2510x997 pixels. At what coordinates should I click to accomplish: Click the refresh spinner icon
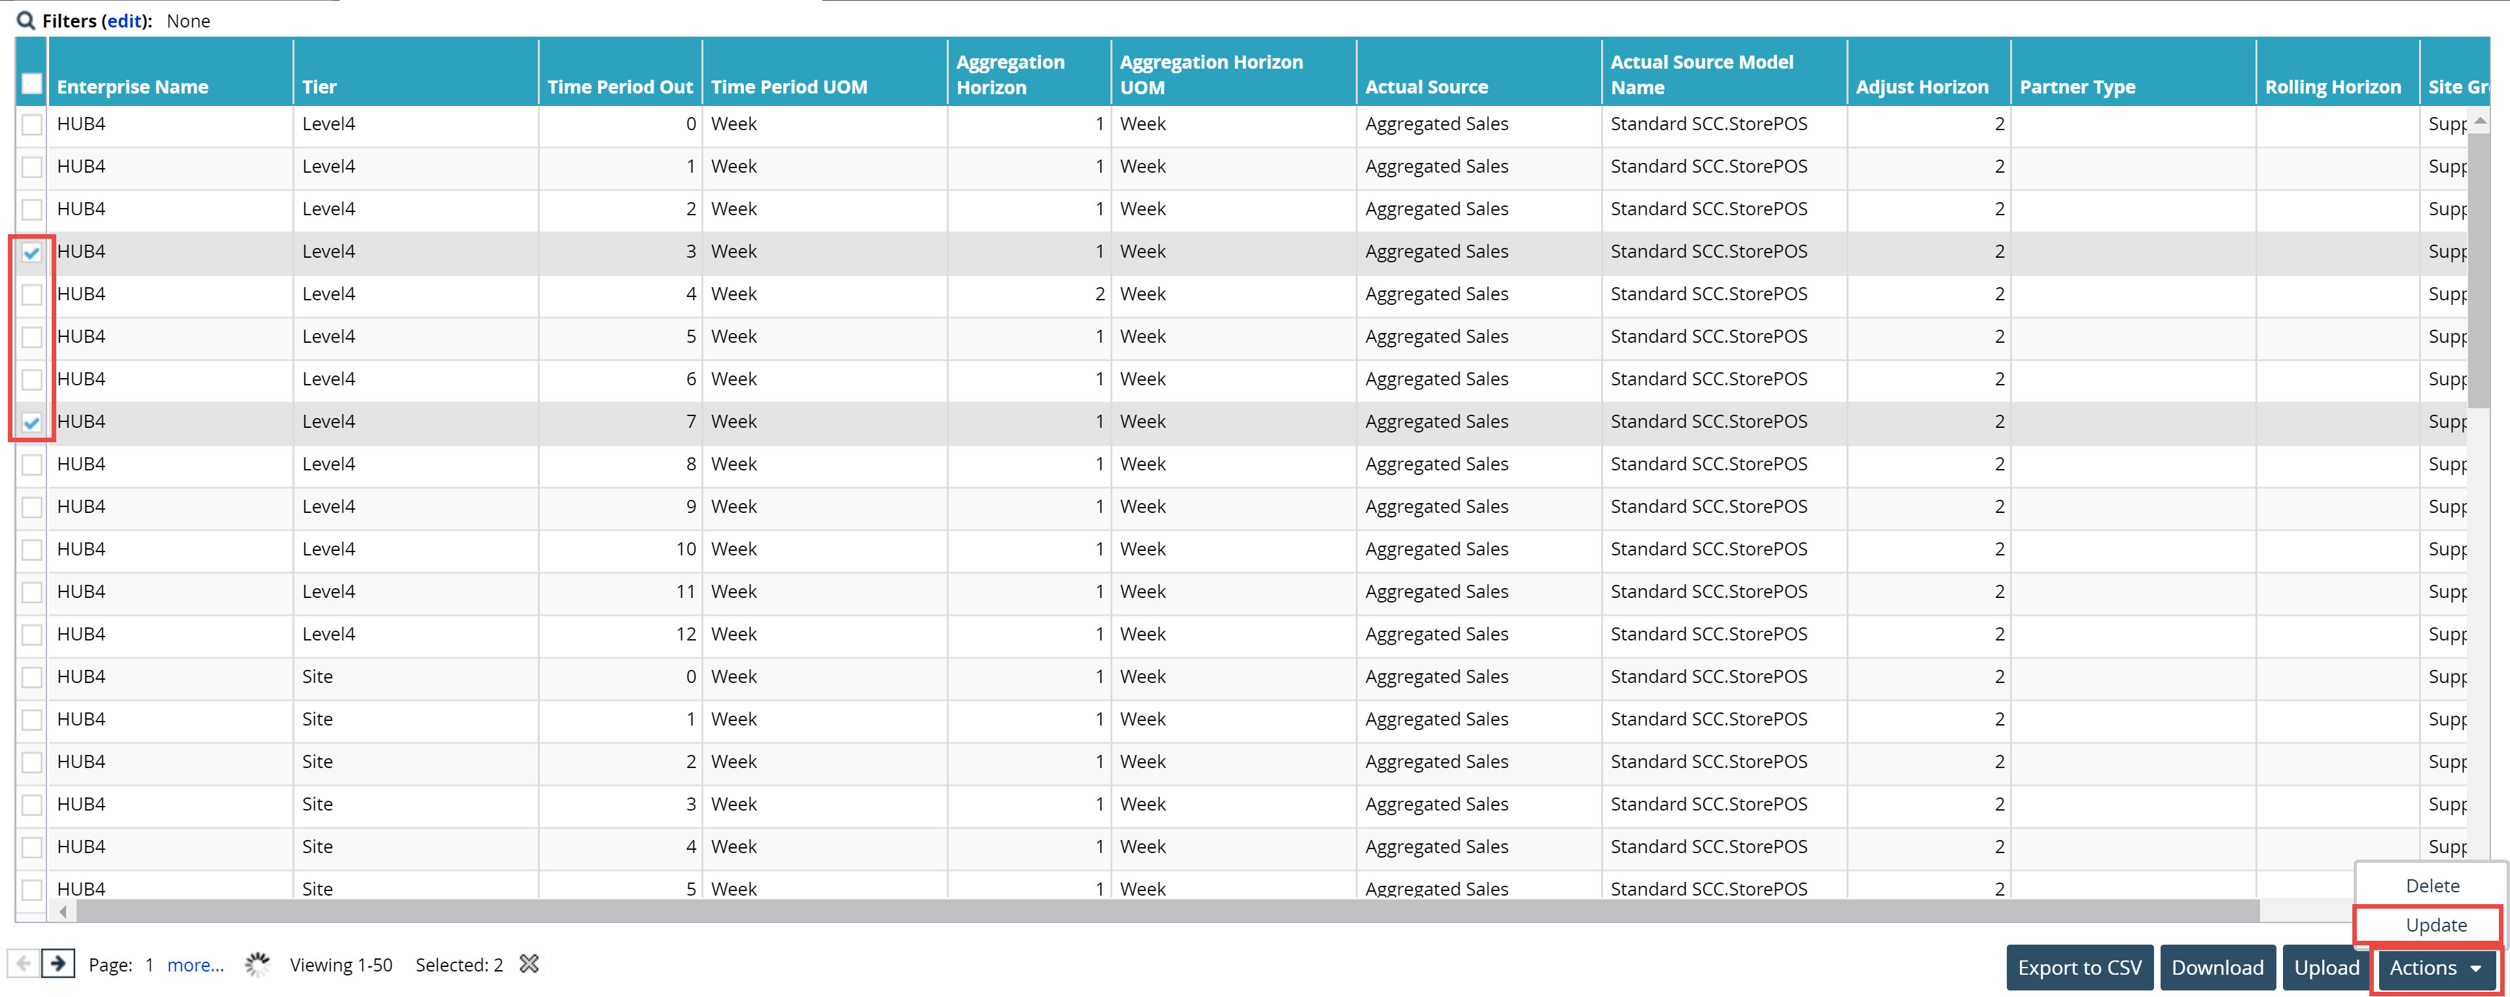tap(257, 964)
